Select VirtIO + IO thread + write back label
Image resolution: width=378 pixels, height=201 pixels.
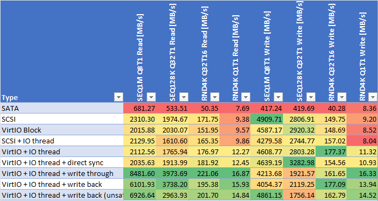click(x=62, y=184)
